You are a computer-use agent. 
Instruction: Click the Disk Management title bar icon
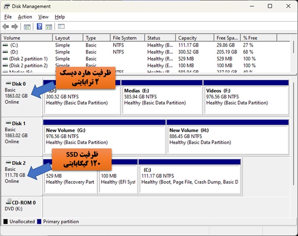coord(6,6)
